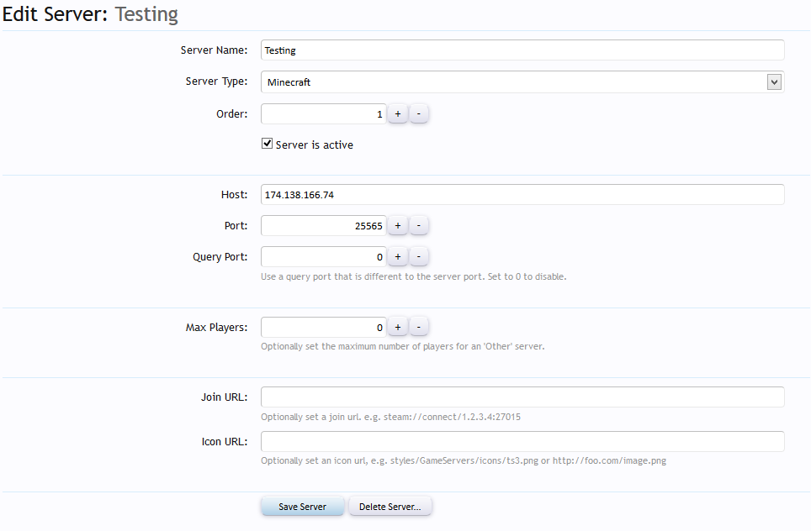Click the Max Players number field

323,327
